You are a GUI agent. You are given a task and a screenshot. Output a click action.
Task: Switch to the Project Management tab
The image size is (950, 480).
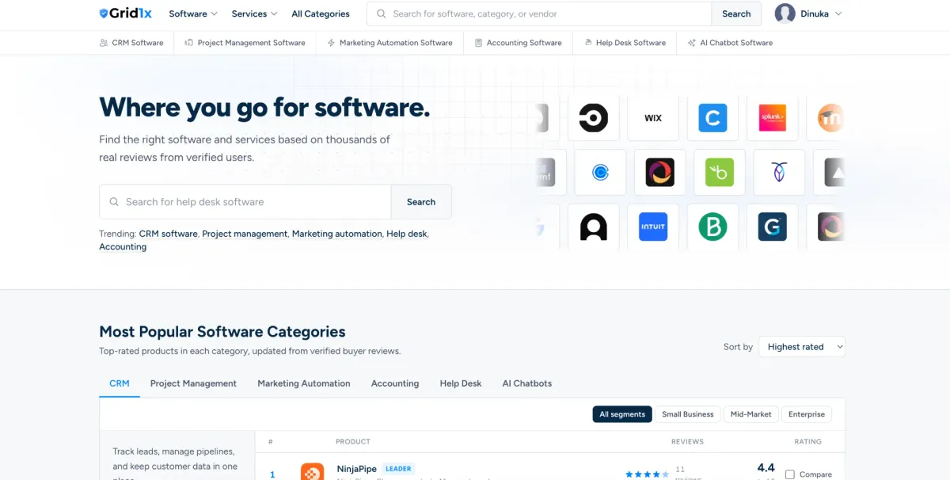coord(193,383)
